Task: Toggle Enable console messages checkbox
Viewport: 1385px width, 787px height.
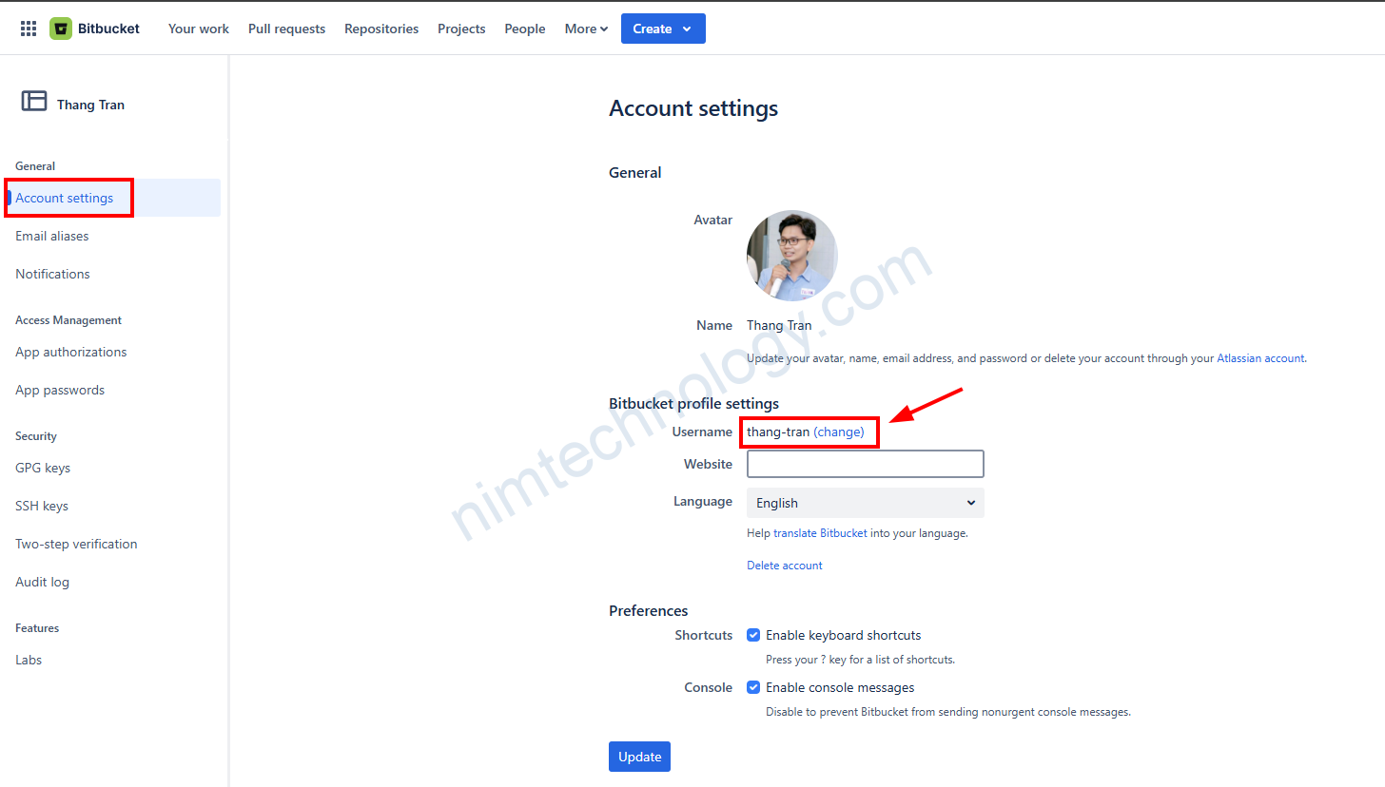Action: [x=753, y=687]
